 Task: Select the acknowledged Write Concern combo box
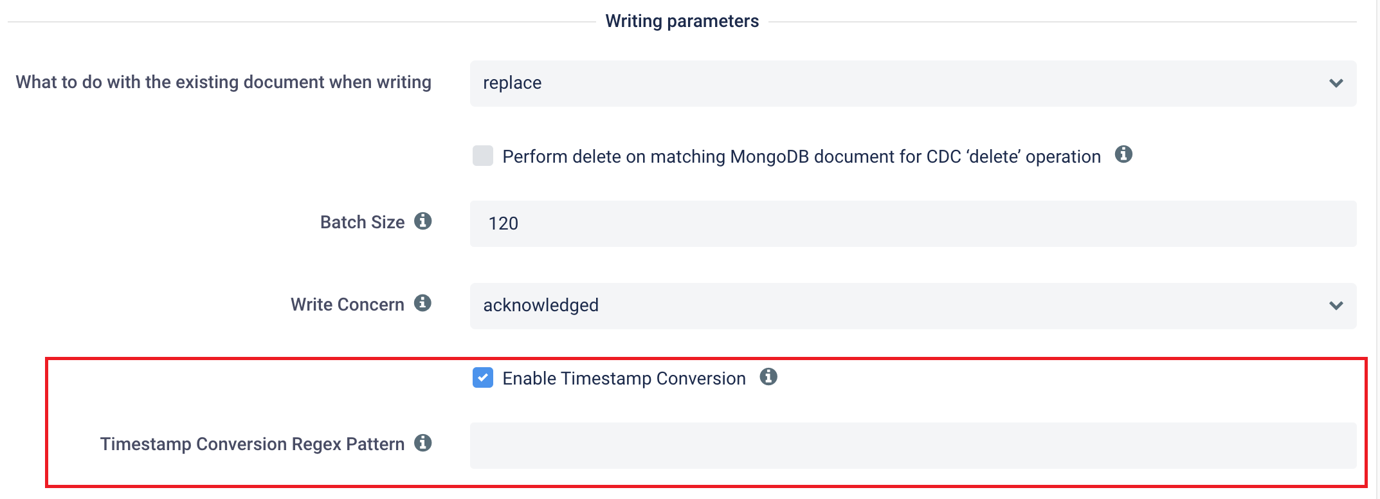click(913, 306)
